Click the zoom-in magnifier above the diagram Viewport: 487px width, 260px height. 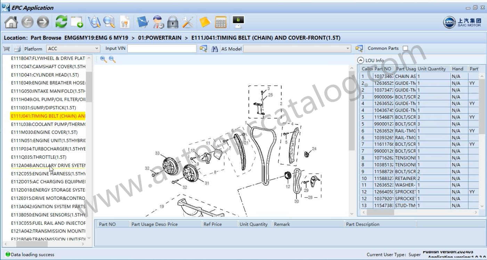pyautogui.click(x=103, y=60)
